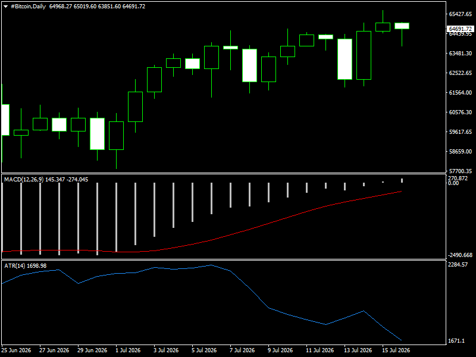Viewport: 476px width, 357px height.
Task: Click the 65427.65 price scale value
Action: click(460, 14)
